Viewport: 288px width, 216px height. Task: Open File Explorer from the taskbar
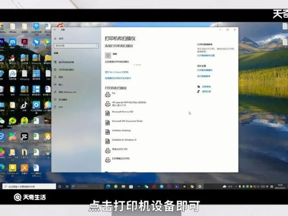(124, 186)
